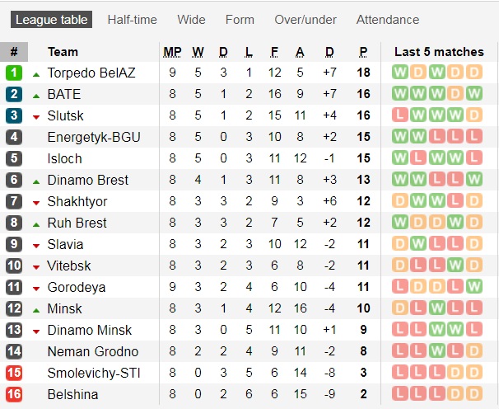Open Torpedo BelAZ team page

(x=91, y=73)
